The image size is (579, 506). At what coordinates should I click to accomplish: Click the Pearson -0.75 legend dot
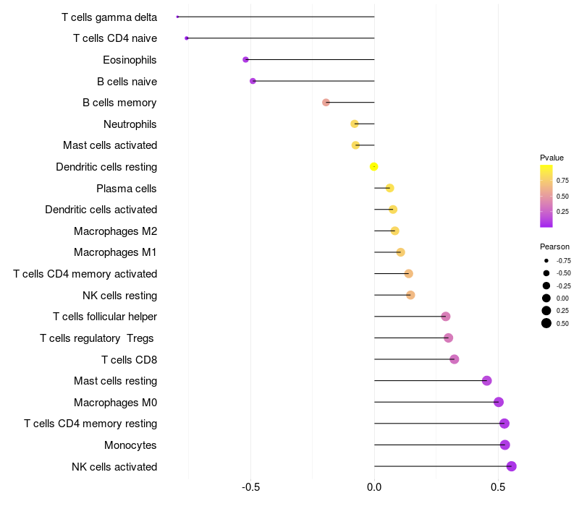point(546,261)
